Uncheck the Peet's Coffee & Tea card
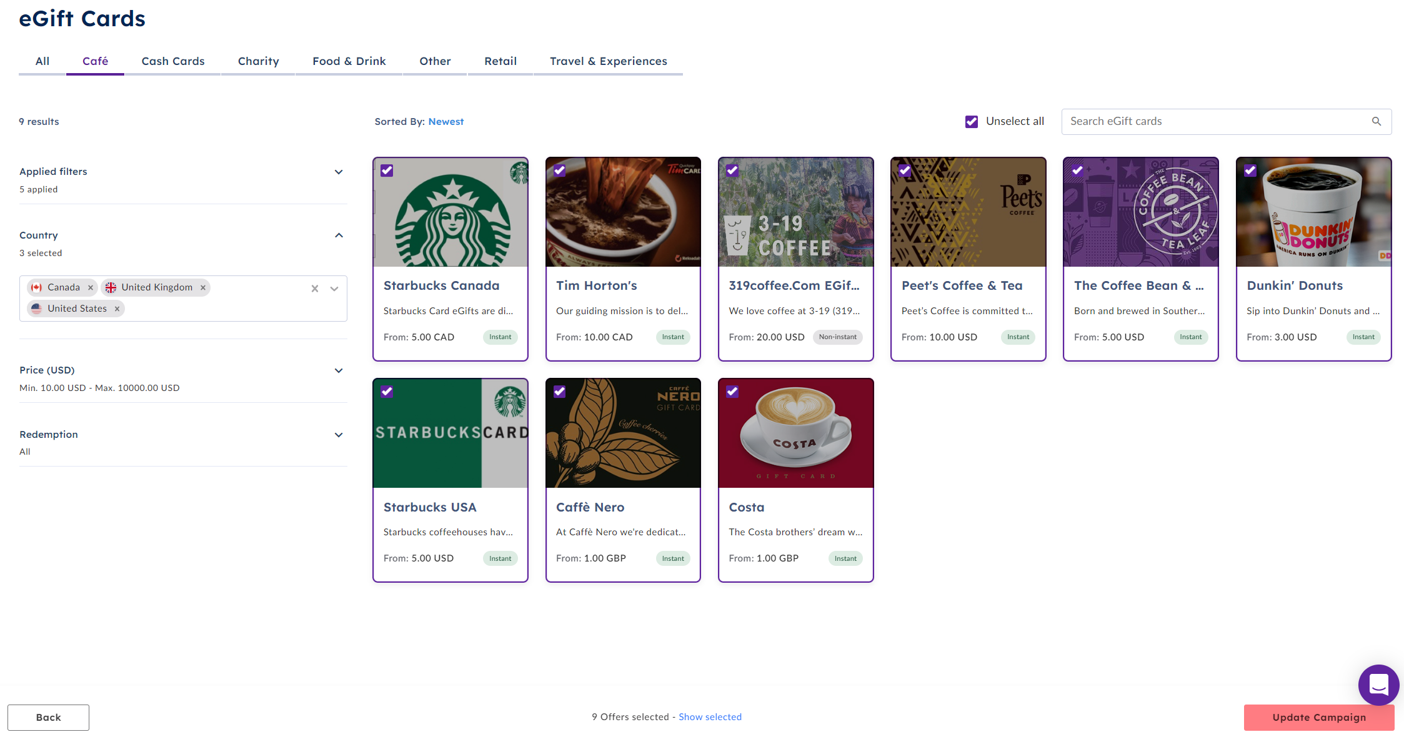 [x=905, y=171]
